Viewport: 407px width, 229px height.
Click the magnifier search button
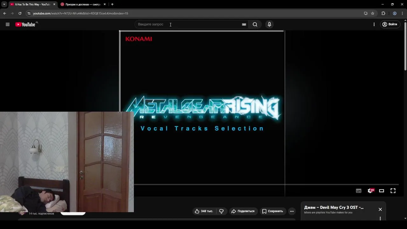point(255,24)
